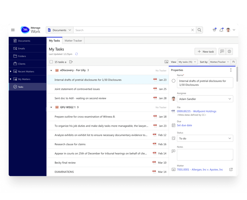Click the magnifier search button
Image resolution: width=247 pixels, height=200 pixels.
pyautogui.click(x=199, y=30)
